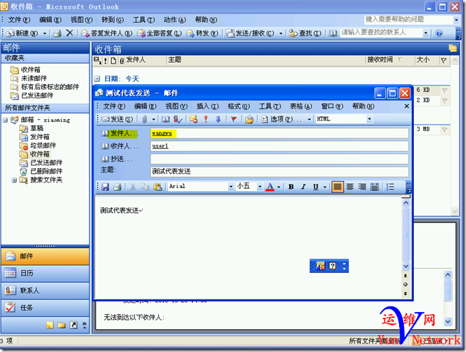
Task: Click 查找 (Find) in Outlook toolbar
Action: [x=305, y=33]
